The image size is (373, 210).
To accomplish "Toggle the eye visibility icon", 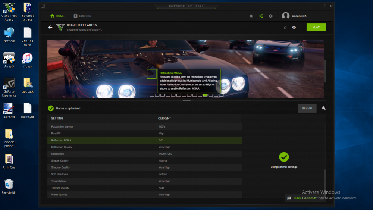I will click(x=294, y=27).
